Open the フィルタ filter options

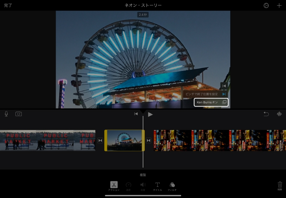click(x=172, y=185)
